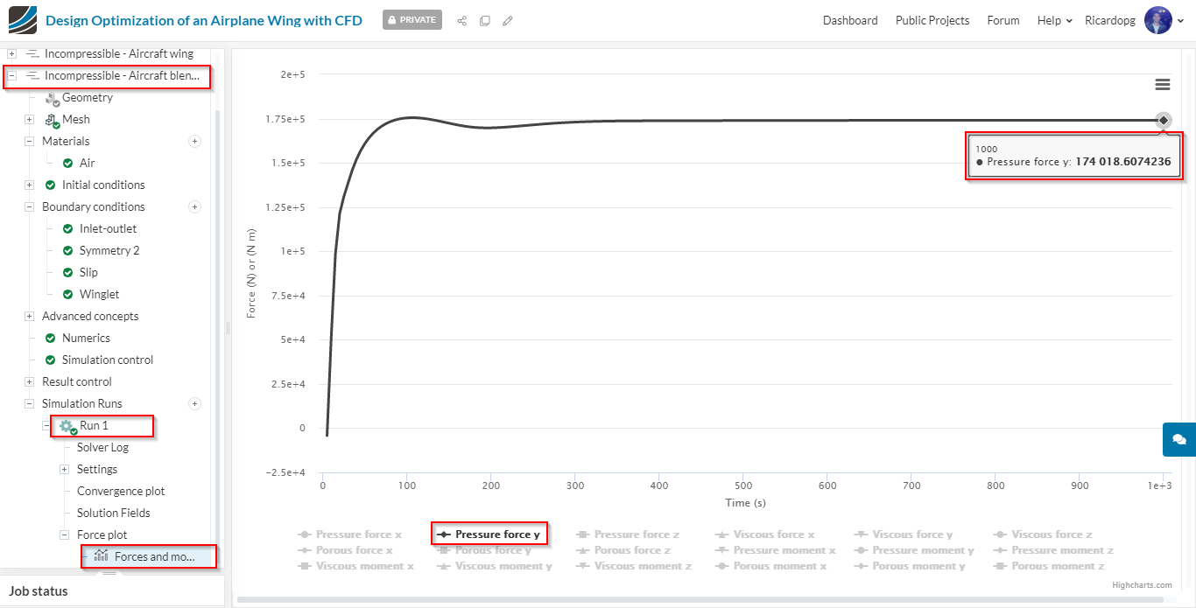Add a new boundary condition with plus

[195, 206]
